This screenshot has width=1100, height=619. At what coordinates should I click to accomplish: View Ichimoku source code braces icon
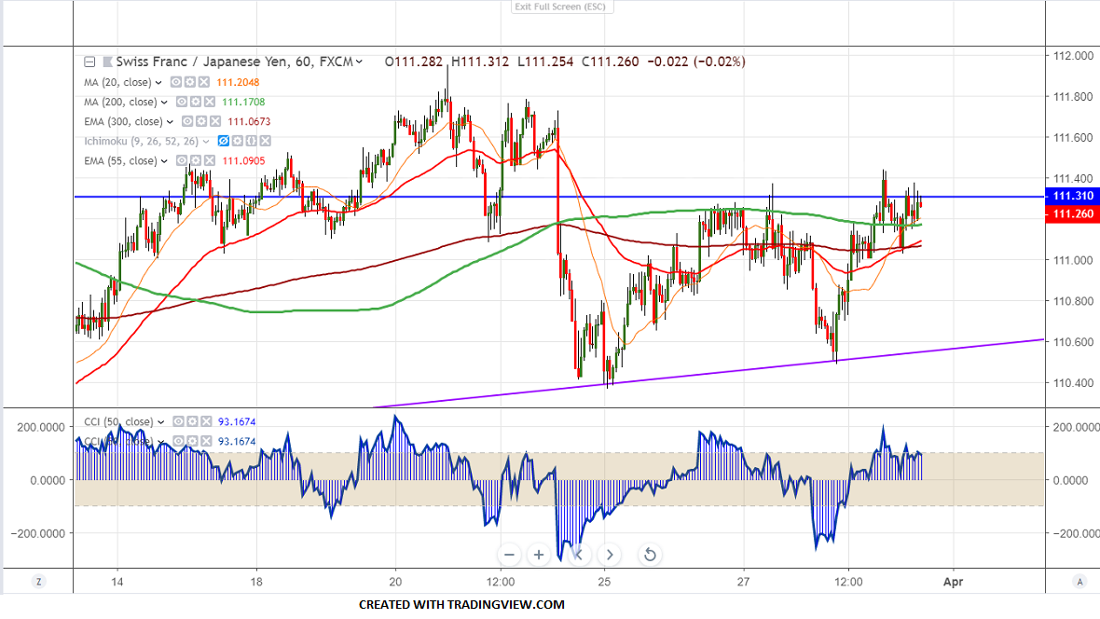(251, 141)
